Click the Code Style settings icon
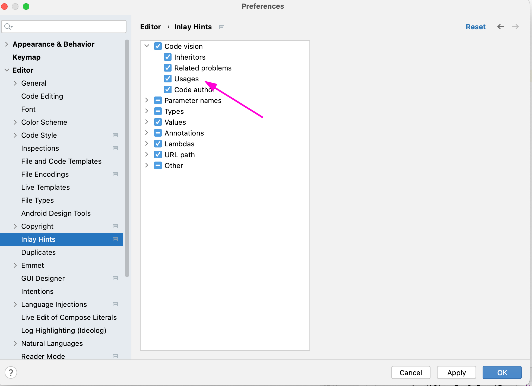Screen dimensions: 532x386 click(116, 135)
